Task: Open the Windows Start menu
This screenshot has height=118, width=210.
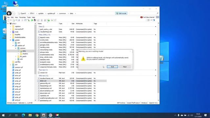Action: 3,115
